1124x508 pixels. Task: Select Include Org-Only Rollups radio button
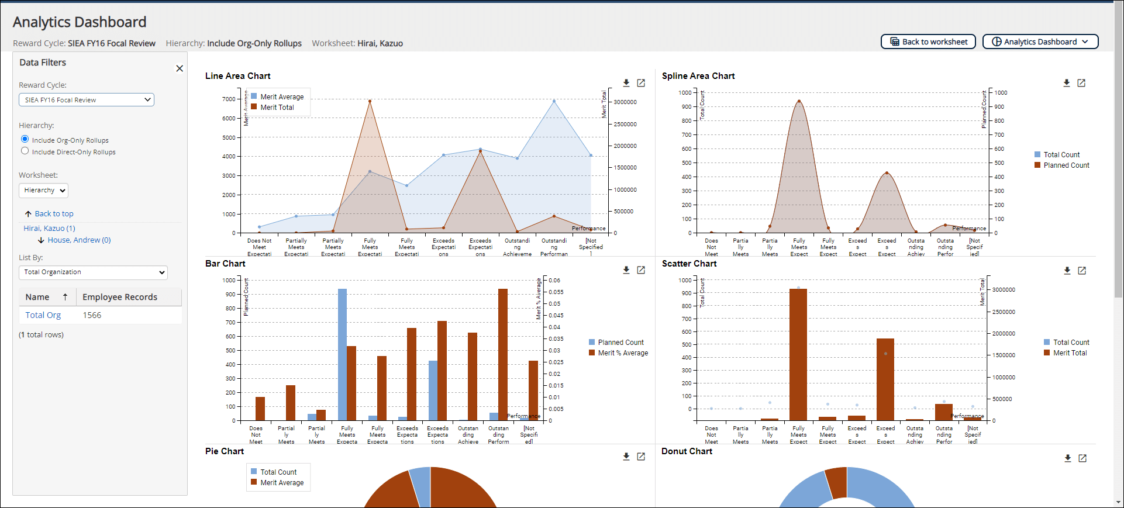click(x=25, y=139)
